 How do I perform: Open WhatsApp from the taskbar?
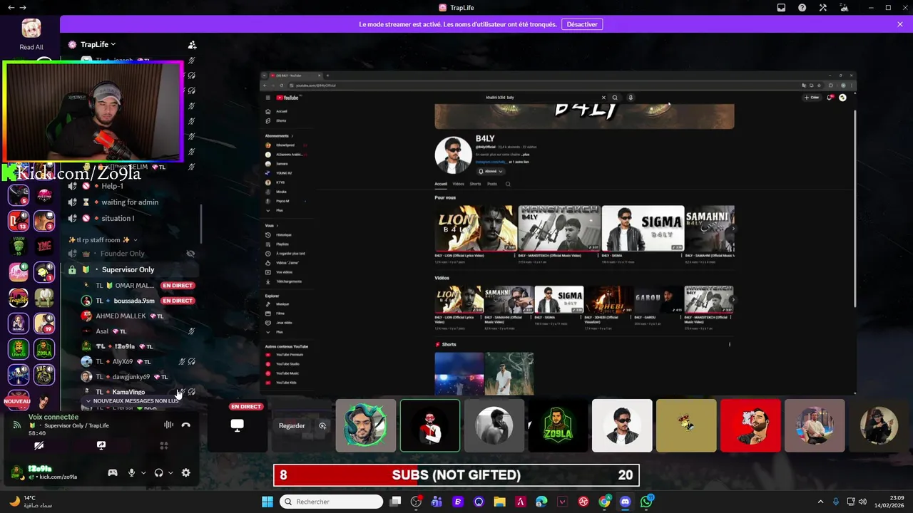[646, 502]
